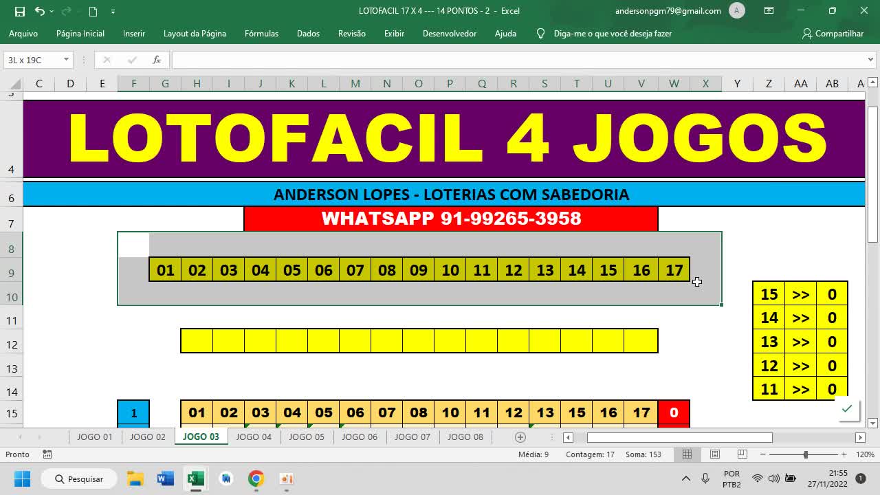Click the horizontal scrollbar thumb
880x495 pixels.
(x=679, y=437)
